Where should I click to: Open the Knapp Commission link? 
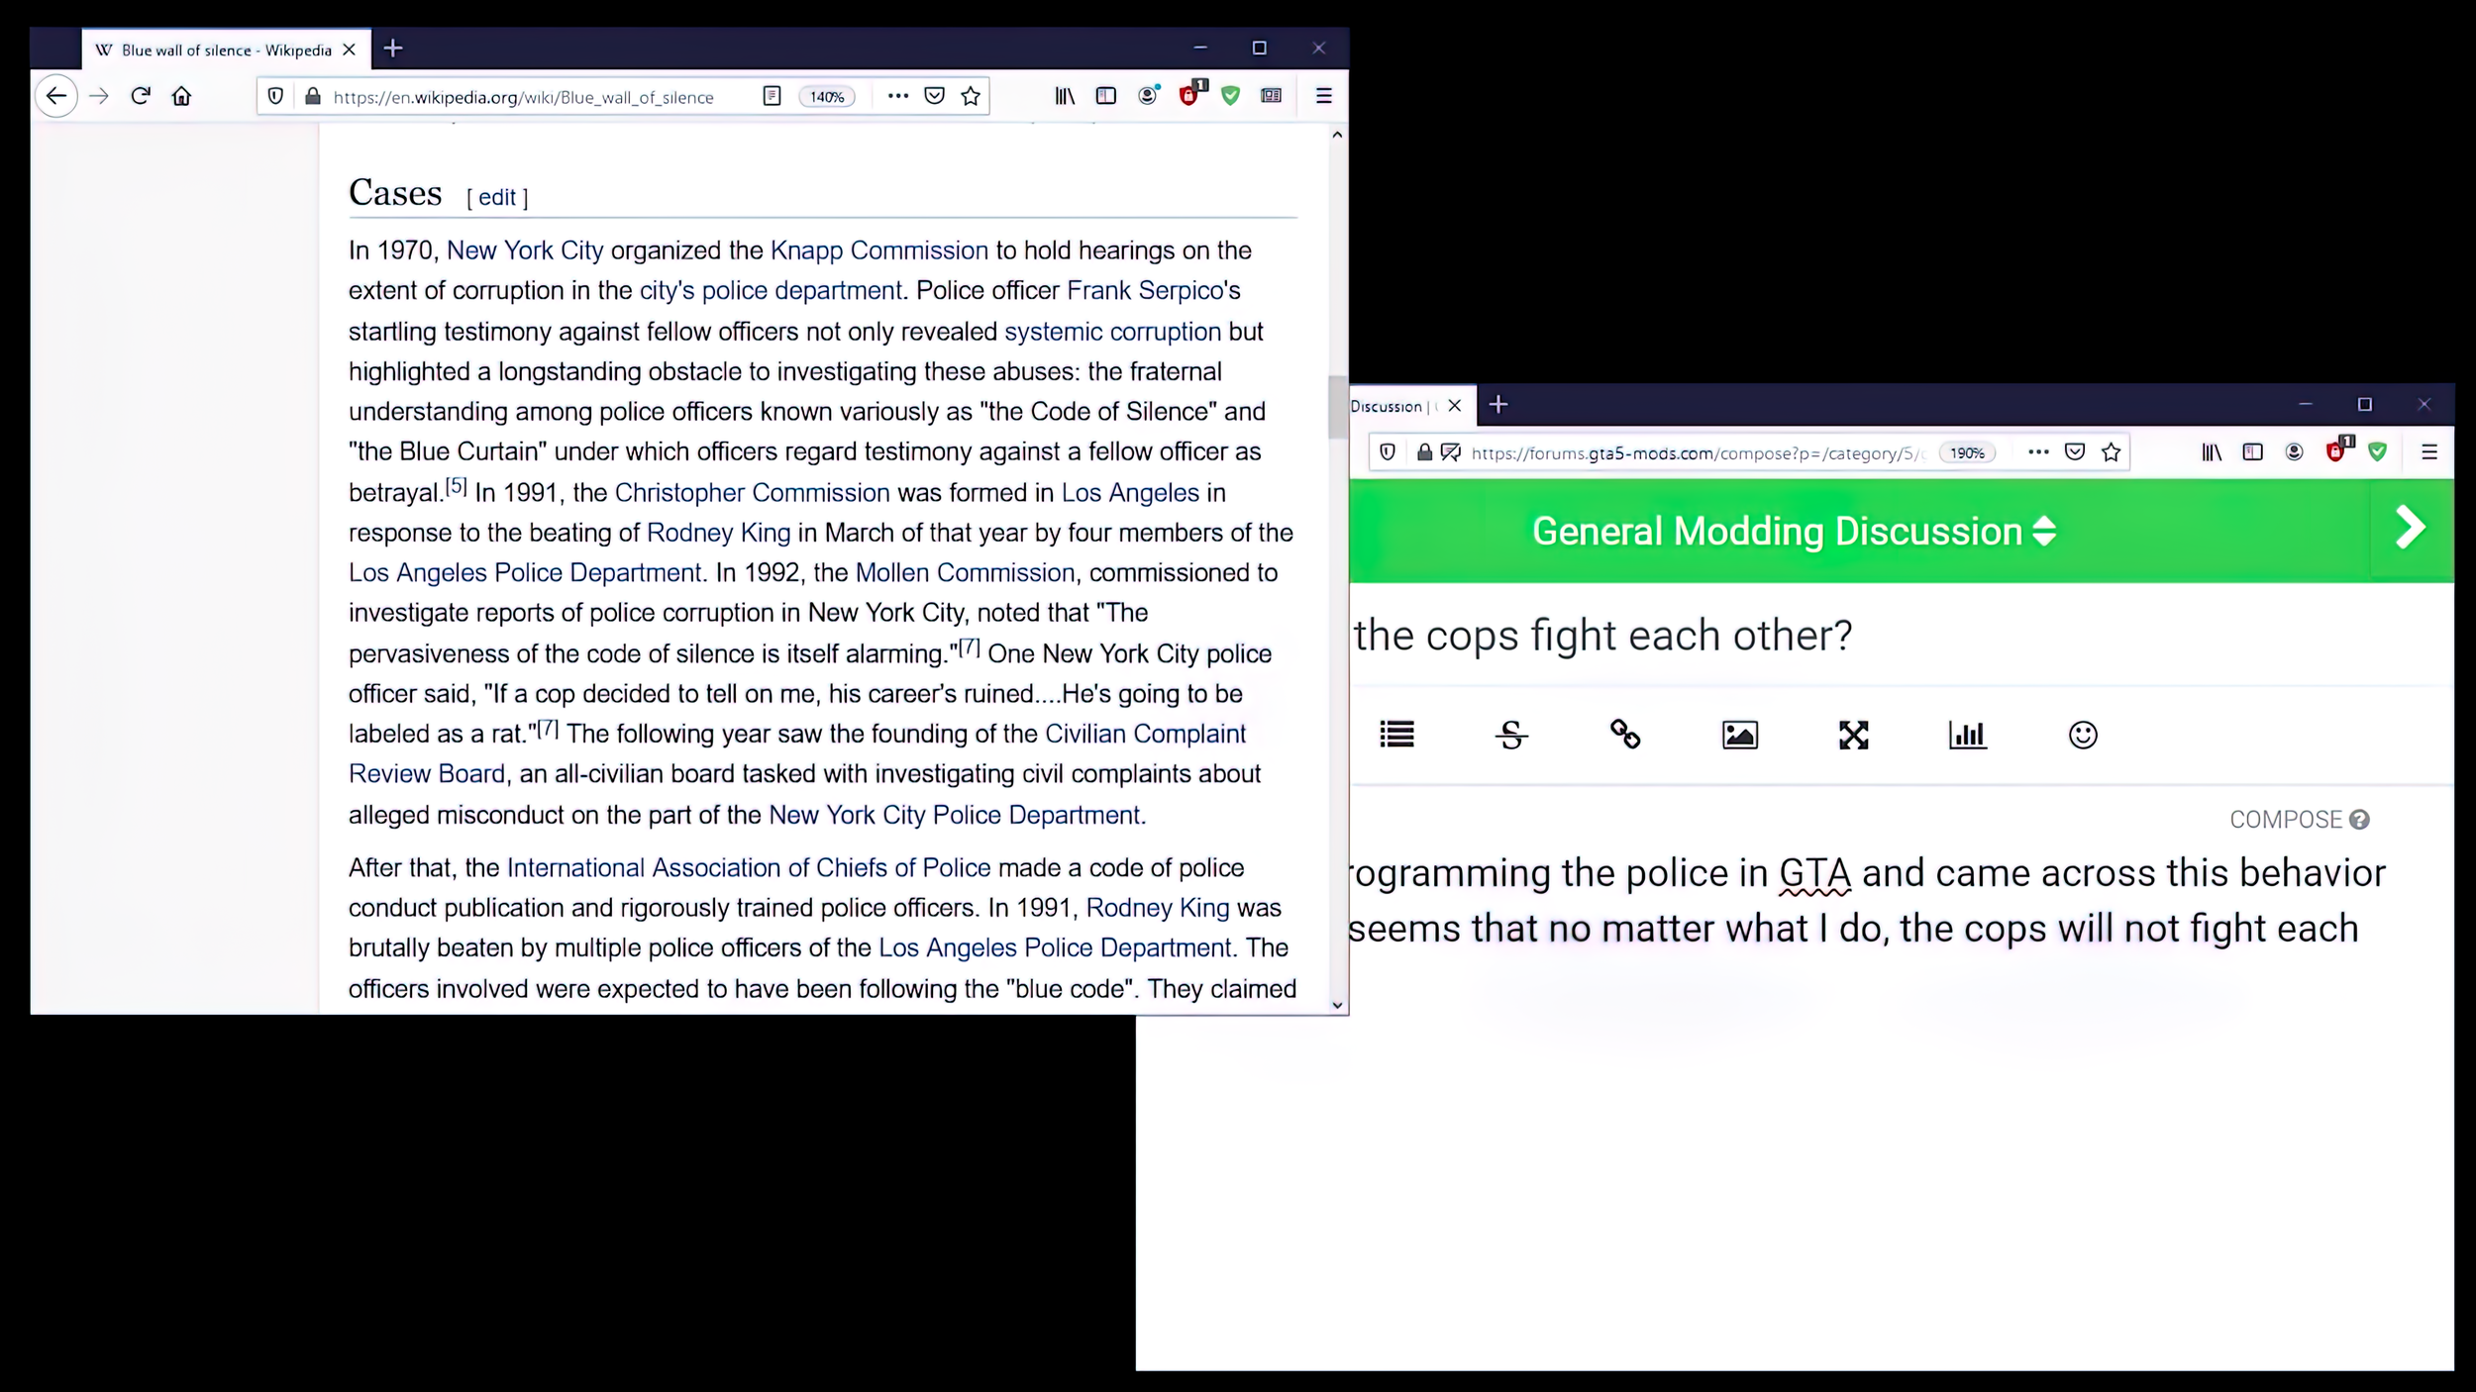[879, 250]
